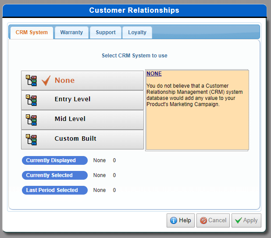Click the blue info icon on Help

pos(173,220)
